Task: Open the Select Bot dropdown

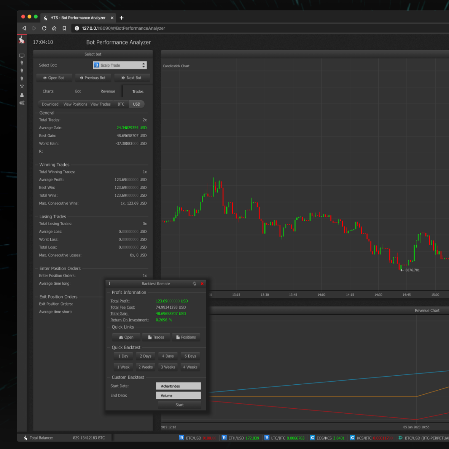Action: coord(120,65)
